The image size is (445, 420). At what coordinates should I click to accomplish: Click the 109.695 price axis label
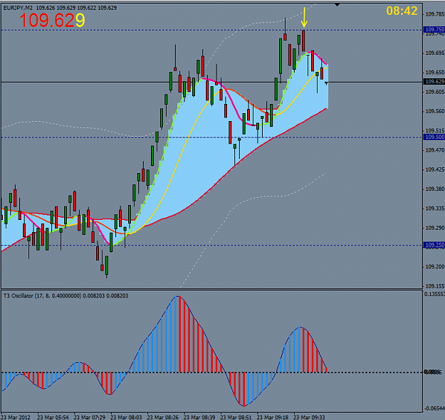tap(435, 53)
